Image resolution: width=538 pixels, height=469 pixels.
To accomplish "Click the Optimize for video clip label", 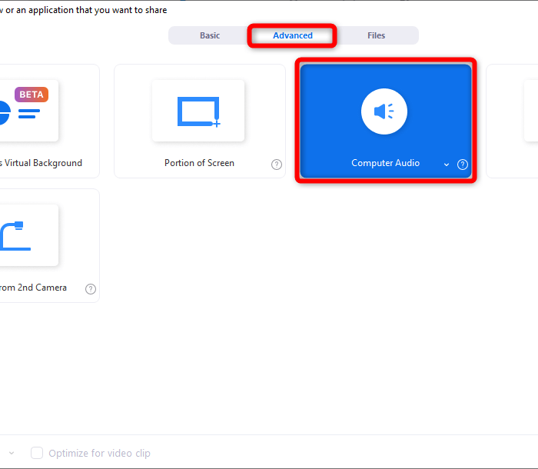I will 99,453.
